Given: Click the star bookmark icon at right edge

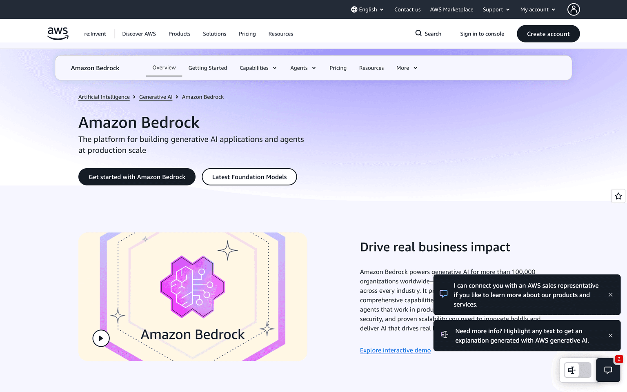Looking at the screenshot, I should click(618, 196).
